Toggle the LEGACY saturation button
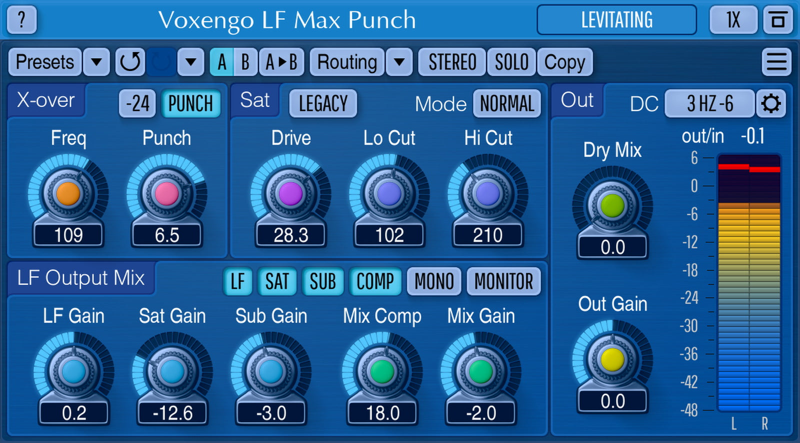 pyautogui.click(x=323, y=104)
